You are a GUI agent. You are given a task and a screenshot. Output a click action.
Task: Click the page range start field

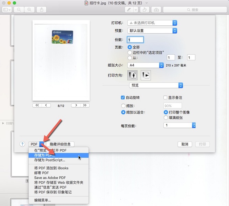click(x=171, y=57)
